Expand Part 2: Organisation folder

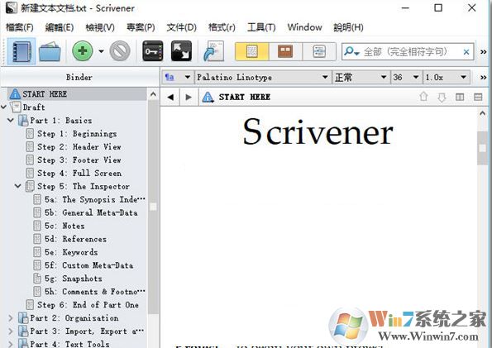(x=11, y=318)
